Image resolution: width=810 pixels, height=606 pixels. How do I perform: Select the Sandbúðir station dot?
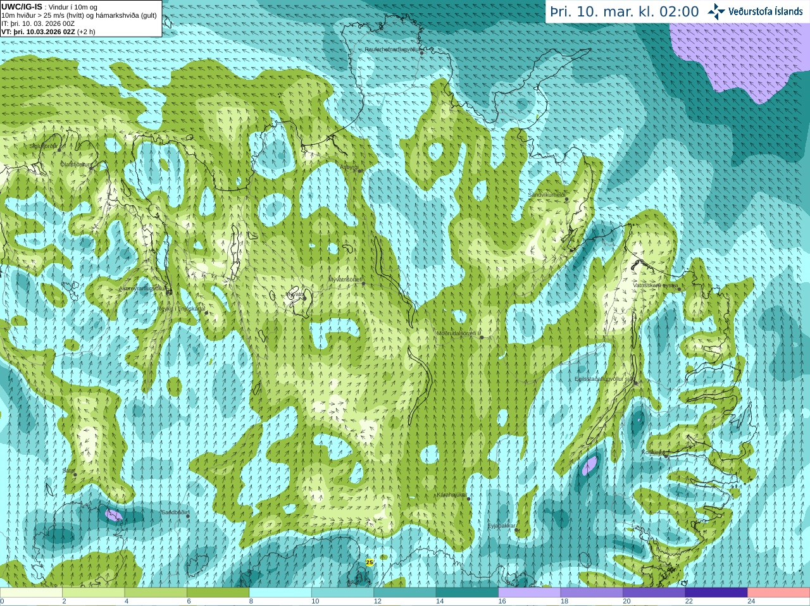[x=188, y=516]
